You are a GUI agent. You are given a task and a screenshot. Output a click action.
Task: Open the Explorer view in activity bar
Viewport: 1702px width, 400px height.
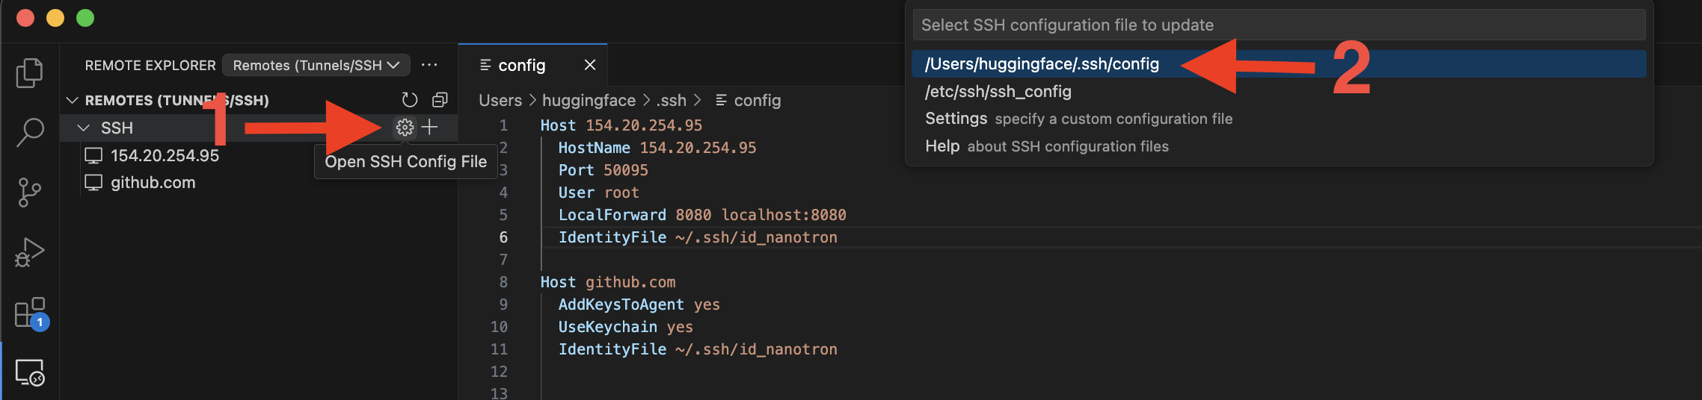[x=29, y=72]
